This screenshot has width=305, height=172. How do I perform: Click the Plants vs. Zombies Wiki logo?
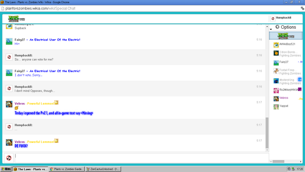coord(16,19)
